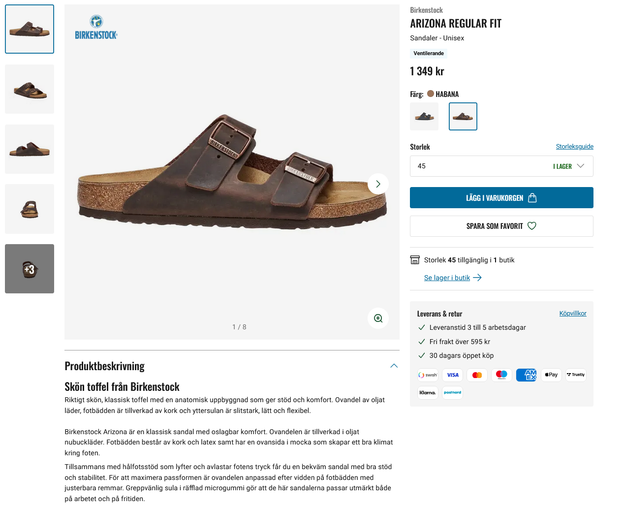Select the second product thumbnail image
Viewport: 623px width, 507px height.
point(30,89)
